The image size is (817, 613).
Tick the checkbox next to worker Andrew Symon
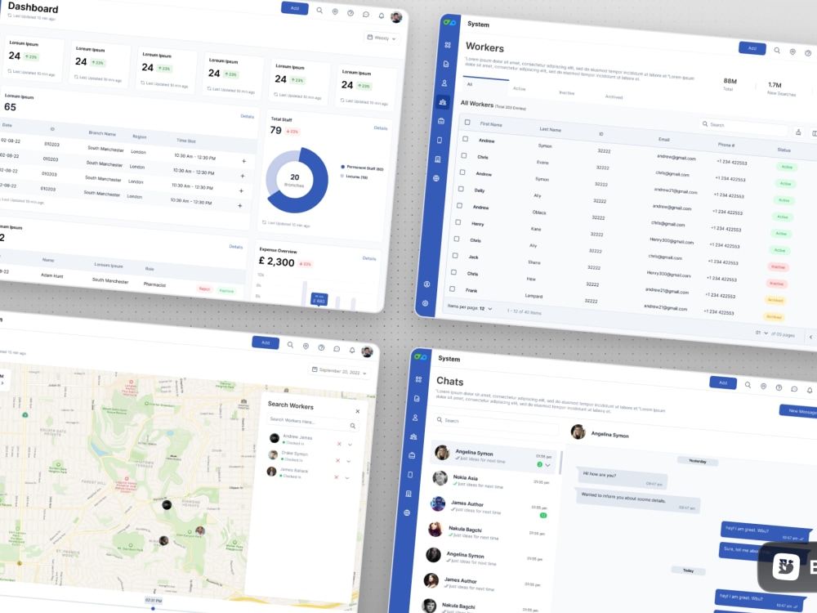466,140
